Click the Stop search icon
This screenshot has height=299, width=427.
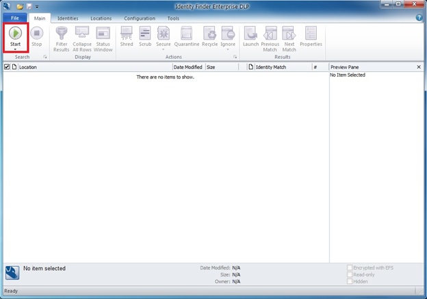(x=36, y=33)
